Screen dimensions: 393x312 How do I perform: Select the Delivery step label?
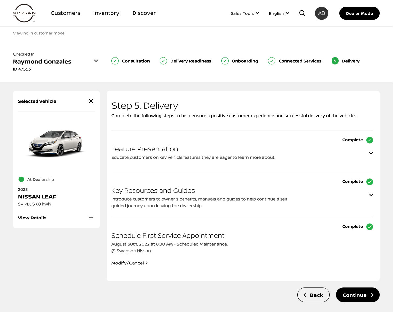click(x=351, y=61)
